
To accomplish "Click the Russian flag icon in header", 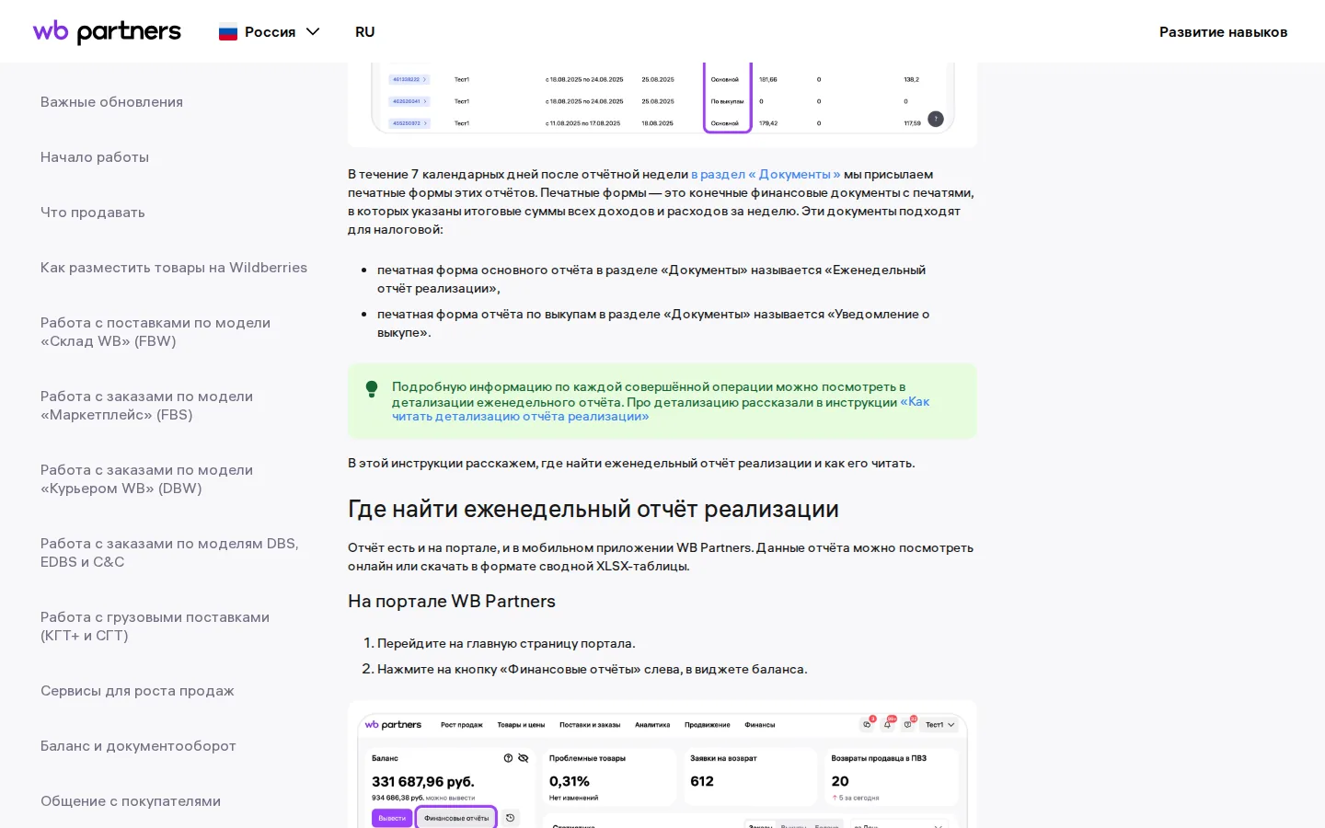I will pyautogui.click(x=228, y=32).
